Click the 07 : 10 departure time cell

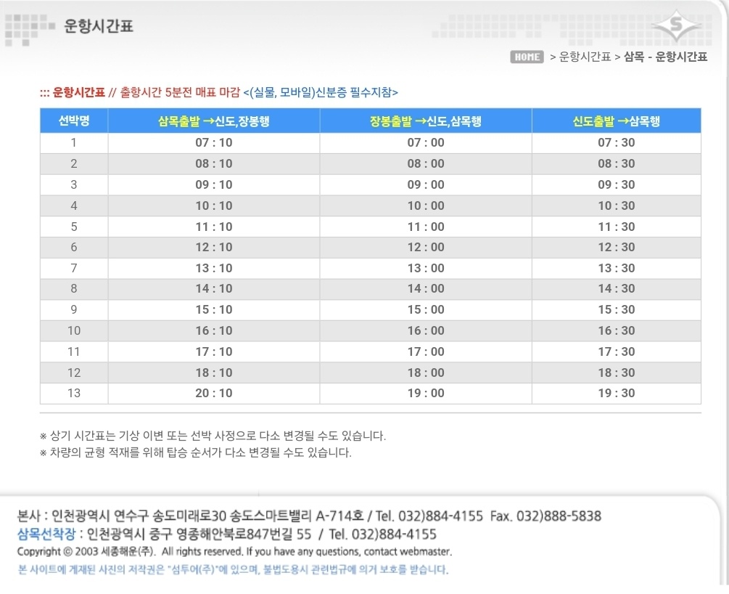tap(214, 143)
